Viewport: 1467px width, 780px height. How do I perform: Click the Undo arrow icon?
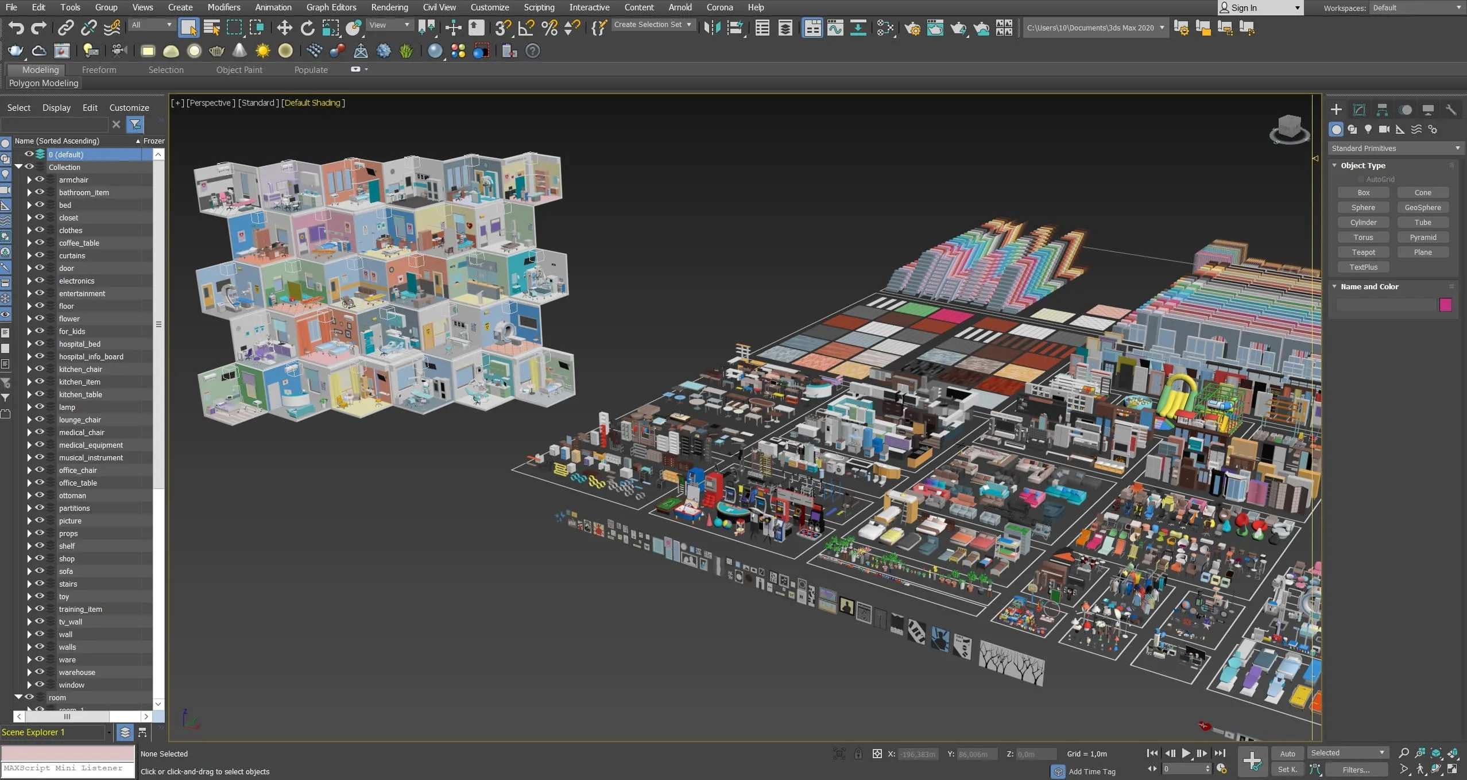click(16, 28)
